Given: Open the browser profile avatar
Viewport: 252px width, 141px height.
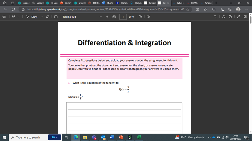Looking at the screenshot, I should click(238, 9).
